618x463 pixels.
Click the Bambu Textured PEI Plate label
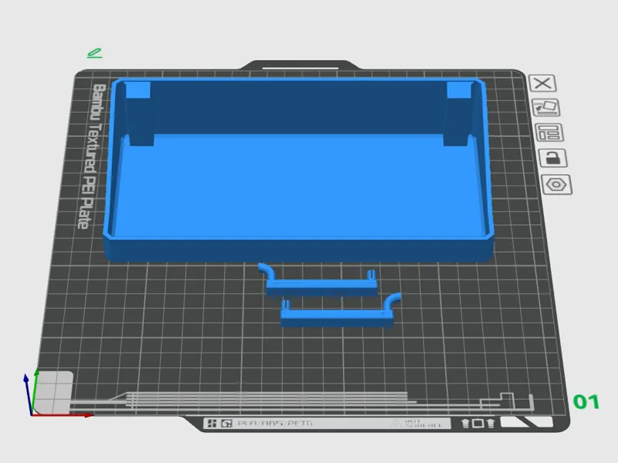coord(91,156)
